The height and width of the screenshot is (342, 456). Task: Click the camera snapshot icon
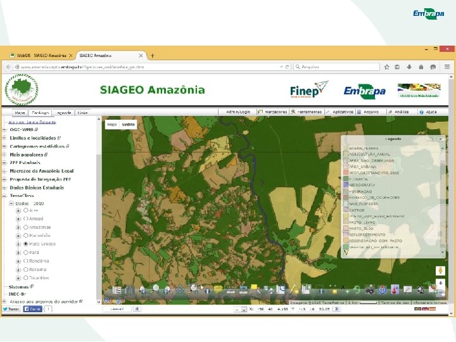point(370,290)
